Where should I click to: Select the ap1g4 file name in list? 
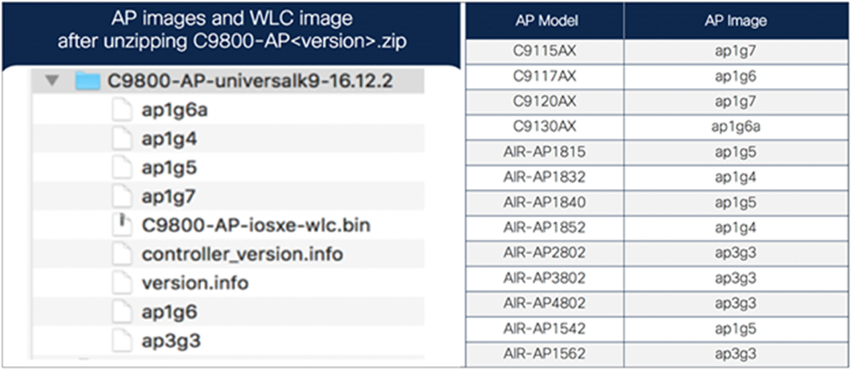tap(169, 140)
